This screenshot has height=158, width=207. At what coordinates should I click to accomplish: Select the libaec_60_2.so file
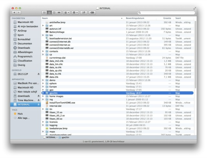(117, 115)
